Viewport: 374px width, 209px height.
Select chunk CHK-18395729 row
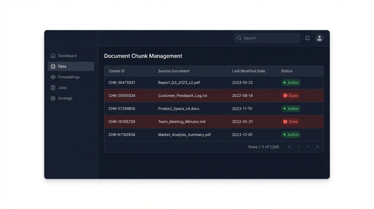[122, 122]
